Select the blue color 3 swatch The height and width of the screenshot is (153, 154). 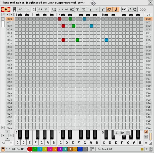click(x=40, y=149)
